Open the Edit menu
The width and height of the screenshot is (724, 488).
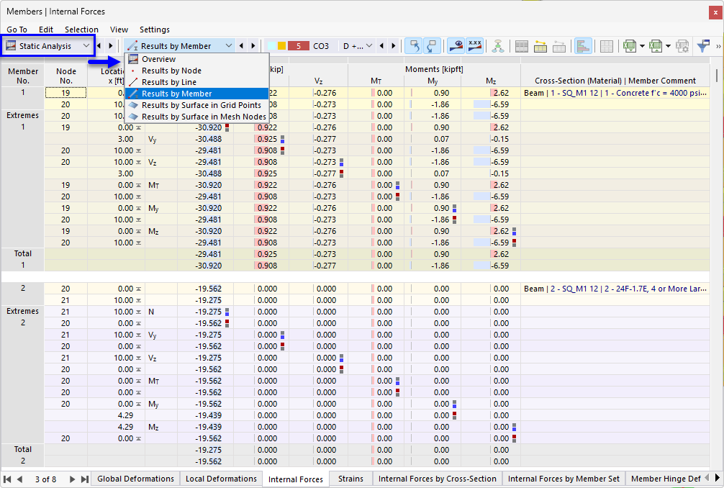click(46, 29)
